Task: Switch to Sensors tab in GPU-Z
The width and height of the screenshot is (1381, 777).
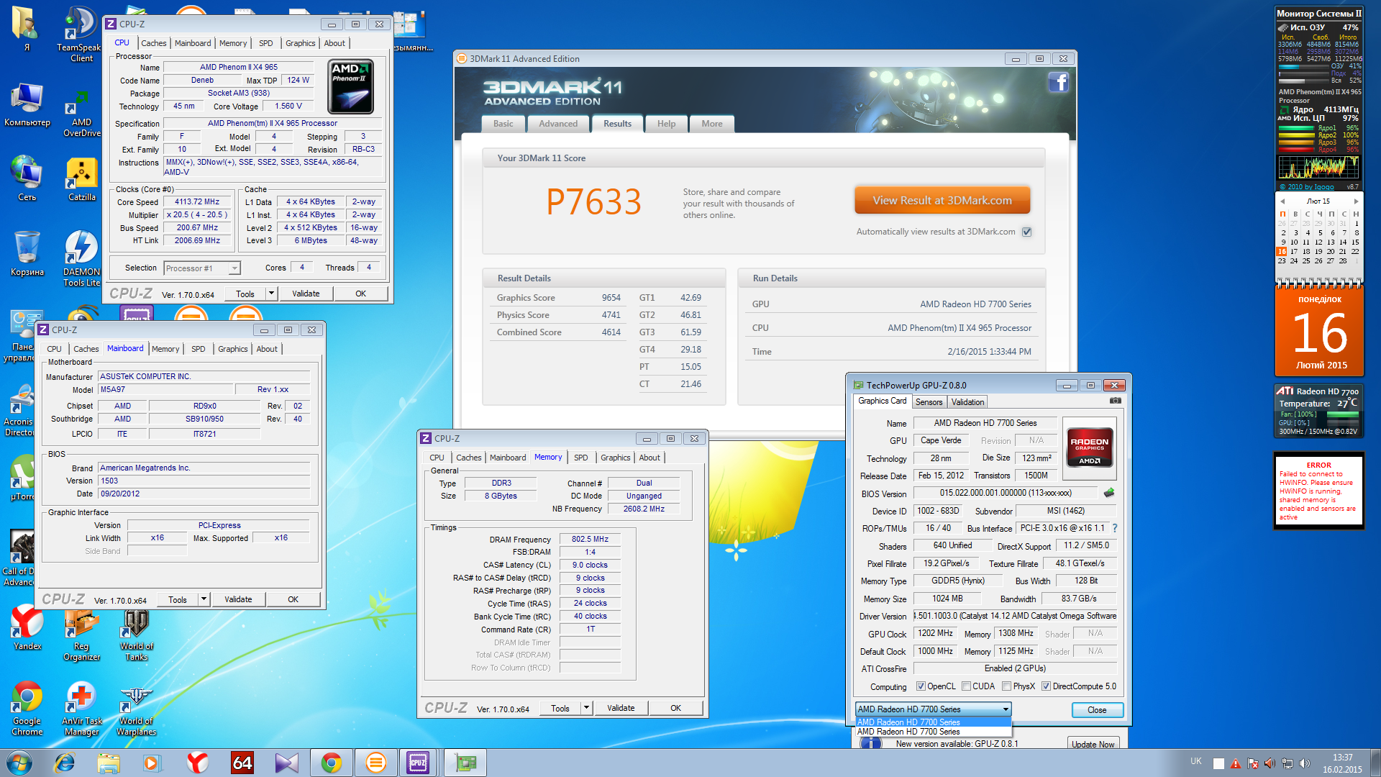Action: pyautogui.click(x=929, y=402)
